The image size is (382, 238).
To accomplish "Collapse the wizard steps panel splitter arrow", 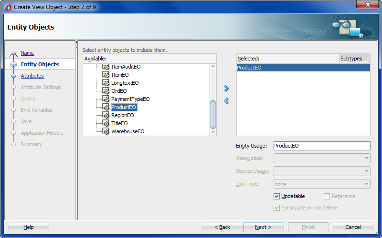I will pos(76,42).
